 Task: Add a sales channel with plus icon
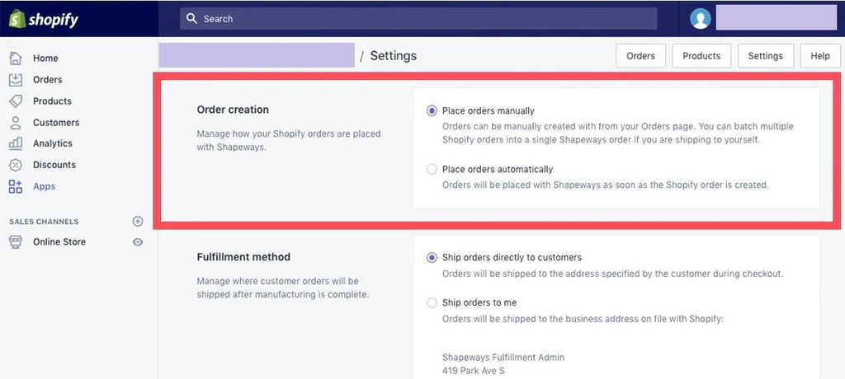[x=138, y=222]
